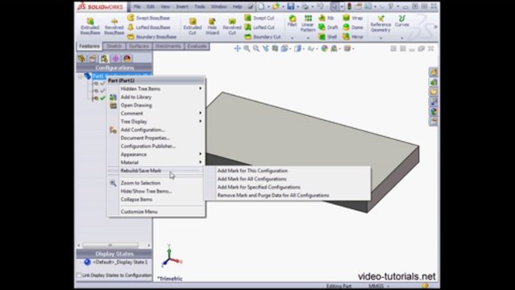This screenshot has height=290, width=515.
Task: Switch to the Weldments tab
Action: [168, 46]
